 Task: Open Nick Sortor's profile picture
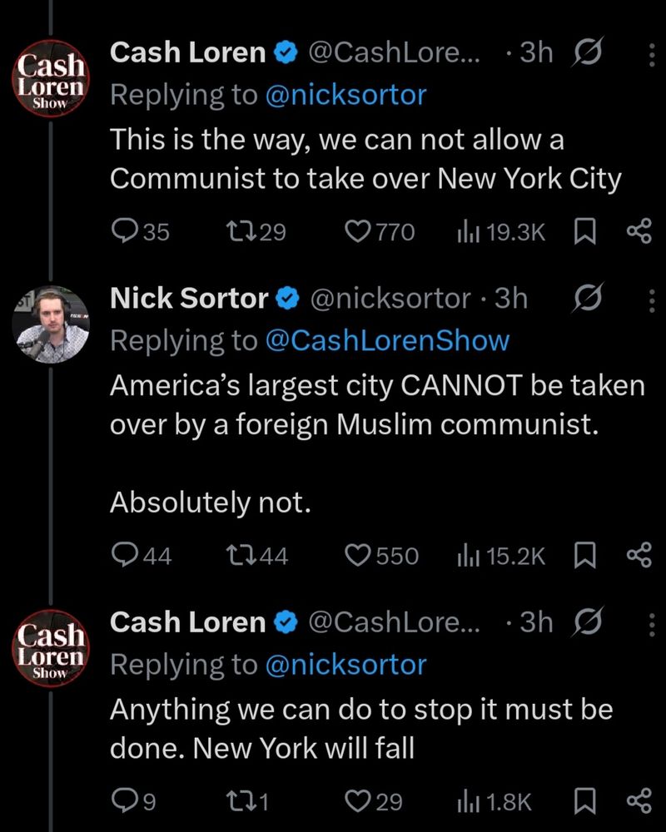pos(52,326)
